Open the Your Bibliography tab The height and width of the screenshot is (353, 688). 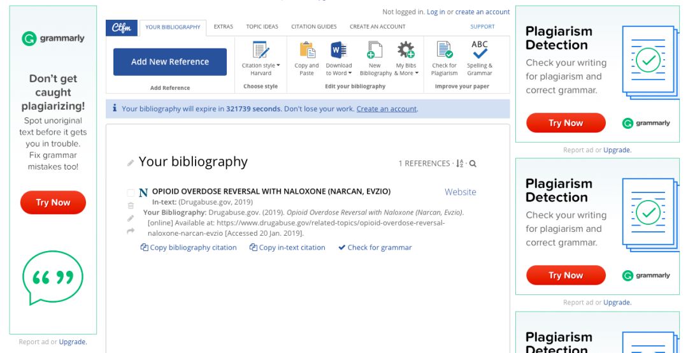173,27
